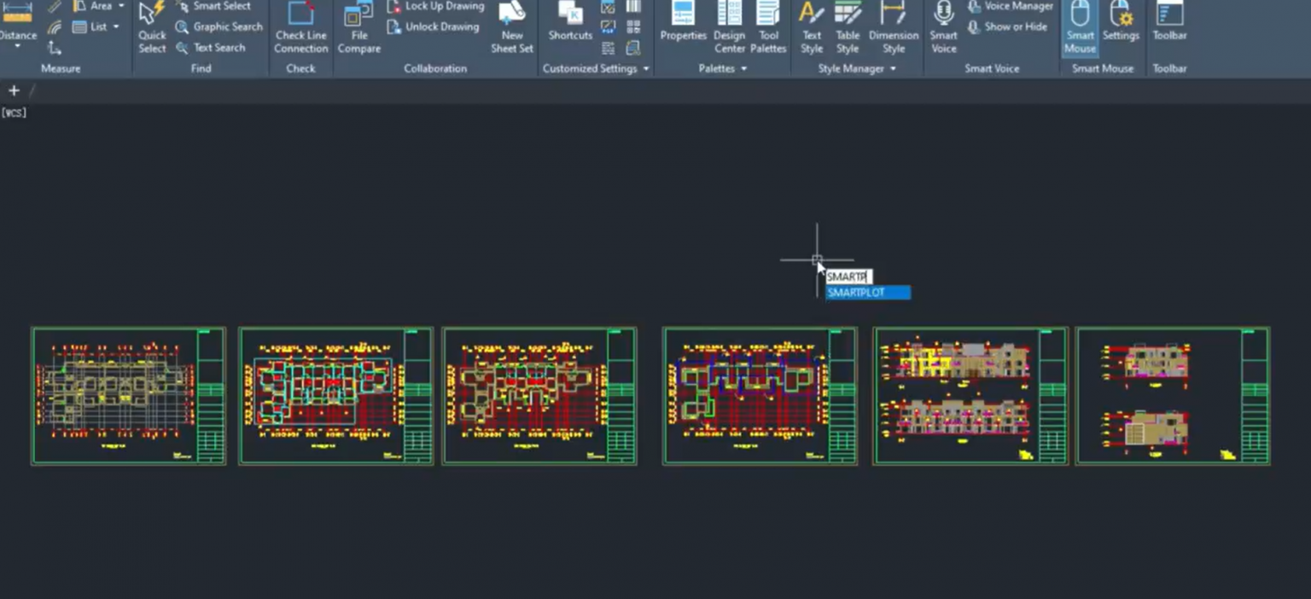Select SMARTPLOT from the autocomplete list
The width and height of the screenshot is (1311, 599).
pyautogui.click(x=867, y=293)
